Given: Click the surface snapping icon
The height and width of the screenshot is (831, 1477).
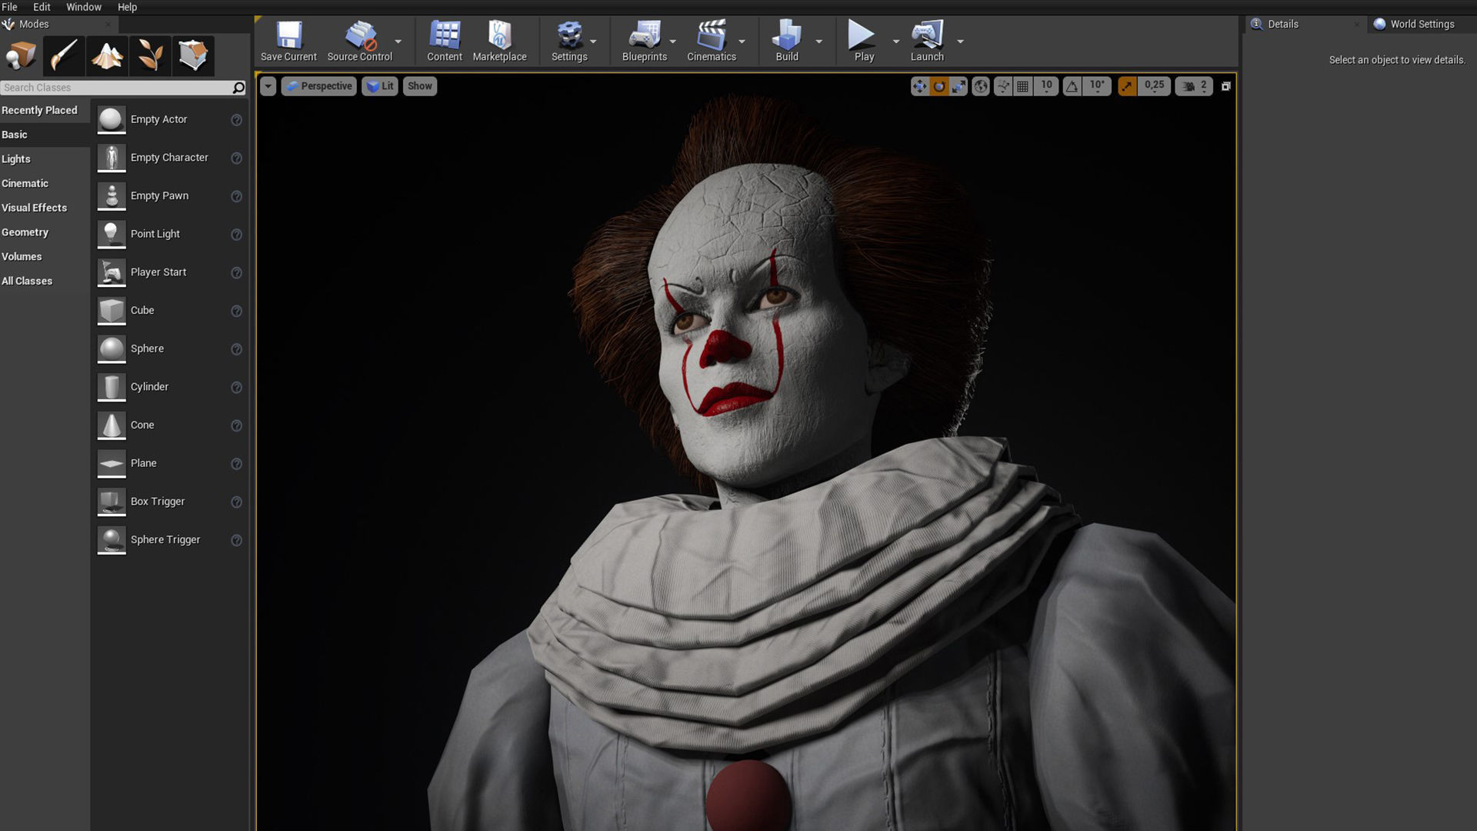Looking at the screenshot, I should coord(1003,86).
